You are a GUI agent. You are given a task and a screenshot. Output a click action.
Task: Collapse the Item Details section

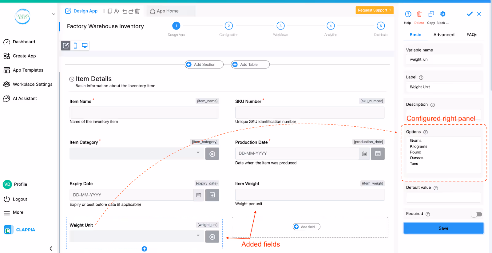(x=72, y=79)
